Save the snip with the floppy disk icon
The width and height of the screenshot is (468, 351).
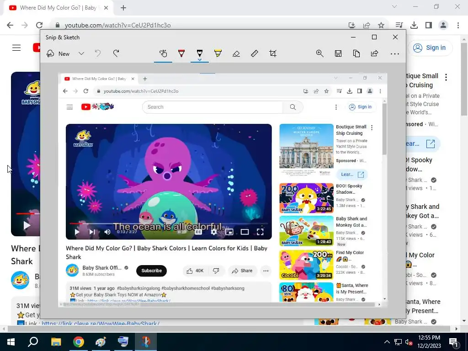338,54
